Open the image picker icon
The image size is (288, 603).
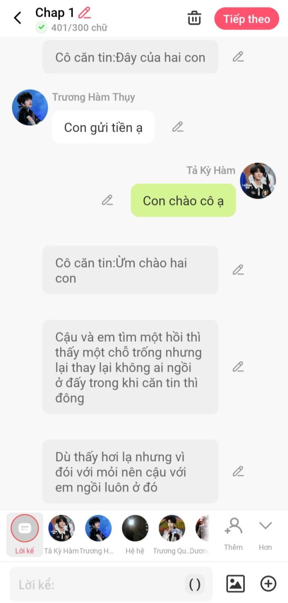235,584
